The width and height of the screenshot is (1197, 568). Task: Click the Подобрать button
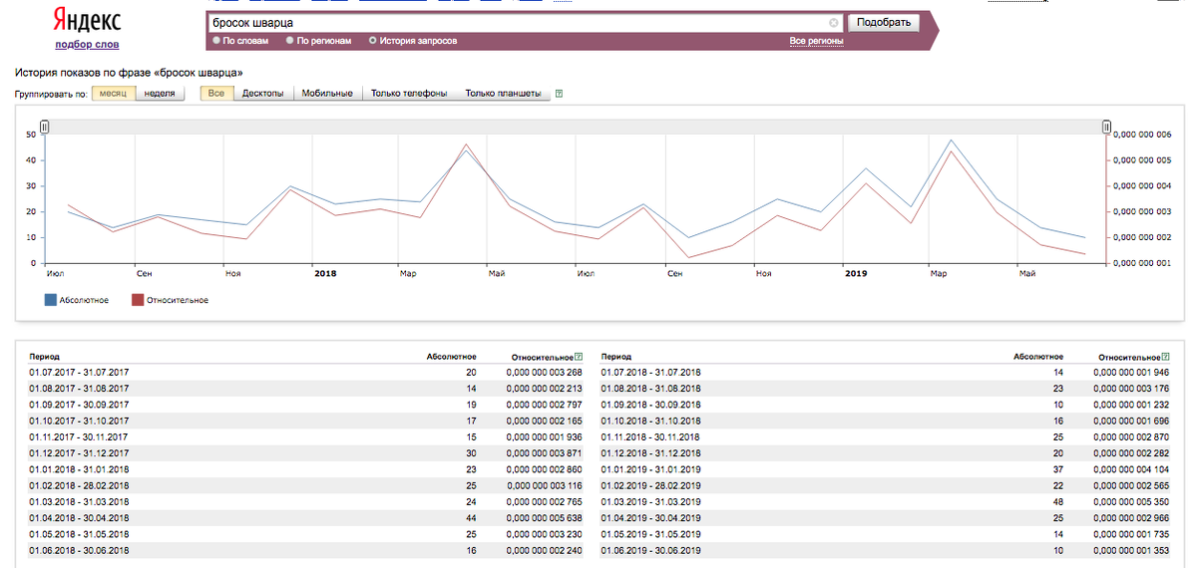tap(884, 22)
